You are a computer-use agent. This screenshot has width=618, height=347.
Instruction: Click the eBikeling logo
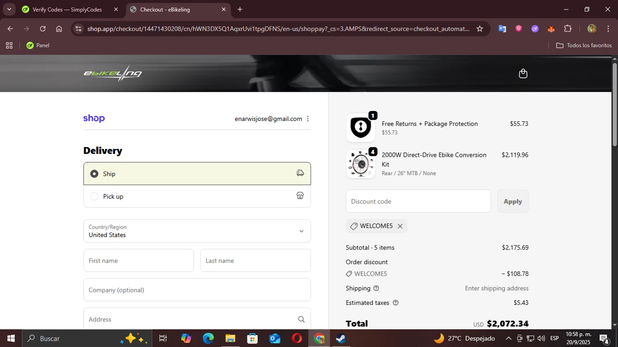click(112, 74)
